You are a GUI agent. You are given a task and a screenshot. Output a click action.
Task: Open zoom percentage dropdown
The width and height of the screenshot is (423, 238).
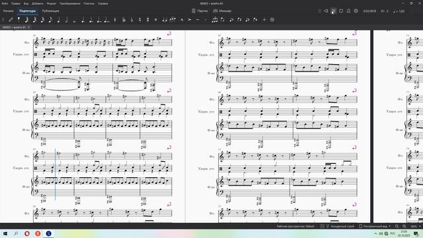(415, 226)
